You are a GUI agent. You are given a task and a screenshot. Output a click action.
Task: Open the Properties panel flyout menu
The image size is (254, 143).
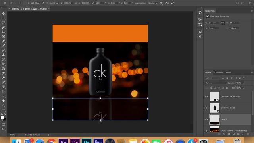click(252, 11)
